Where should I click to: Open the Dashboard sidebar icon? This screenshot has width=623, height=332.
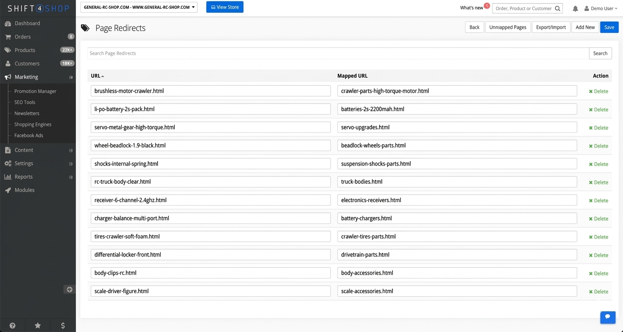click(x=8, y=23)
